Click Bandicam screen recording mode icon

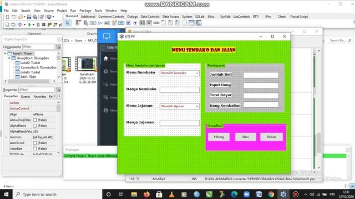[106, 36]
